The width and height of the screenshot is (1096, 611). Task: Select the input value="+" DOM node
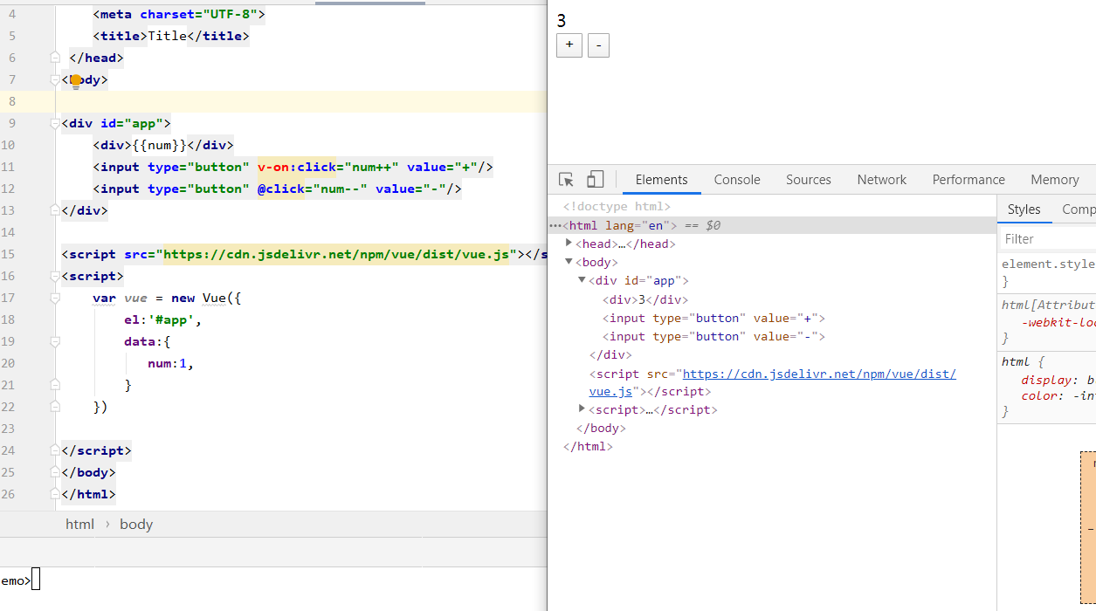coord(713,318)
